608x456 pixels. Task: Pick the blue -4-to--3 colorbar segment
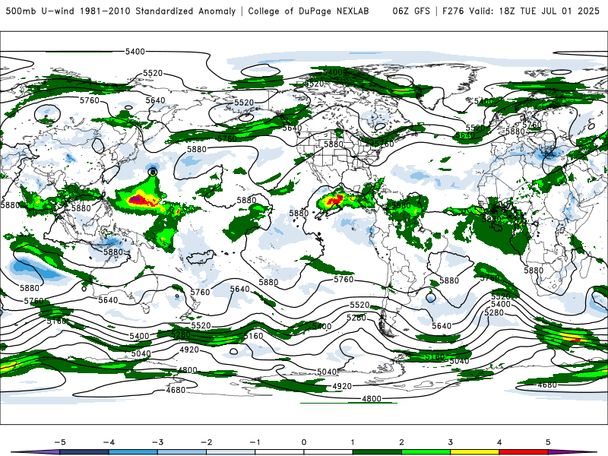coord(133,452)
